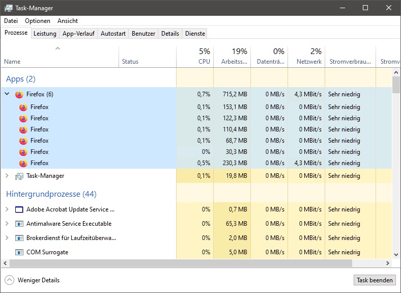Click the COM Surrogate process icon

[x=19, y=252]
